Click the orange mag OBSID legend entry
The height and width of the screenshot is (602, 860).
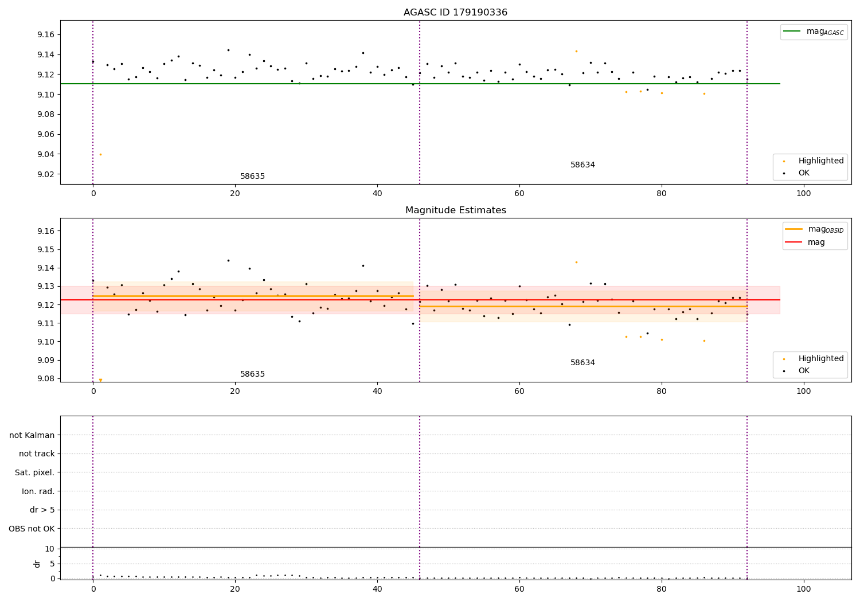pos(815,229)
